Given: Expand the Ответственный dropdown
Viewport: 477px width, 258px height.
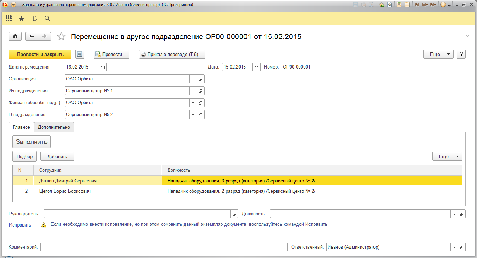Looking at the screenshot, I should point(454,247).
